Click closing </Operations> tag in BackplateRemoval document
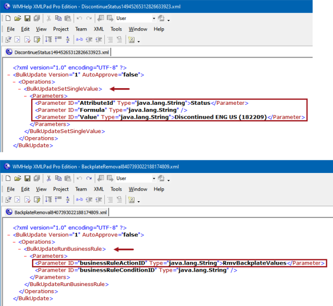This screenshot has width=333, height=306. [x=38, y=291]
